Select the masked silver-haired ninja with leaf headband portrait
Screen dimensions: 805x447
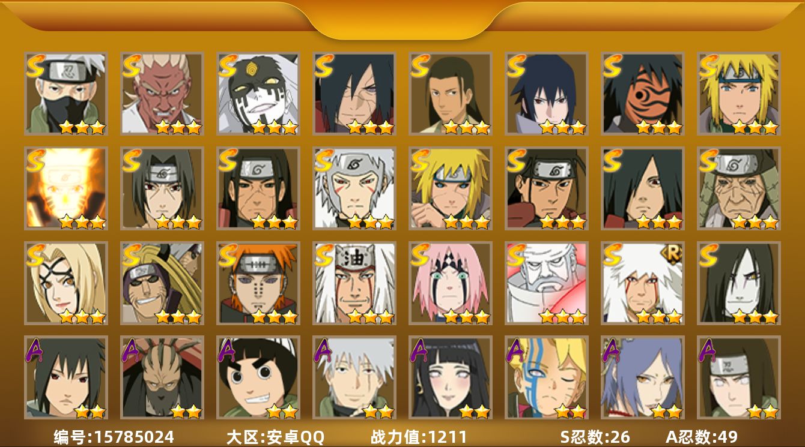66,94
